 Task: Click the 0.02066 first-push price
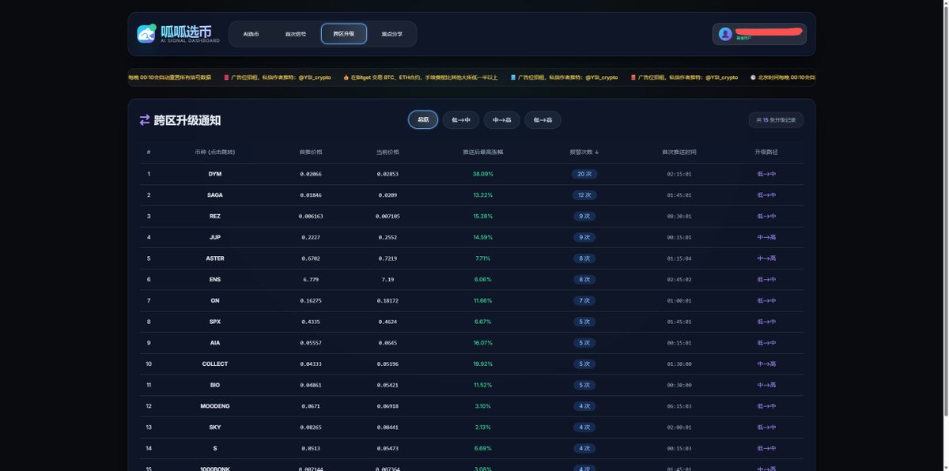[311, 174]
